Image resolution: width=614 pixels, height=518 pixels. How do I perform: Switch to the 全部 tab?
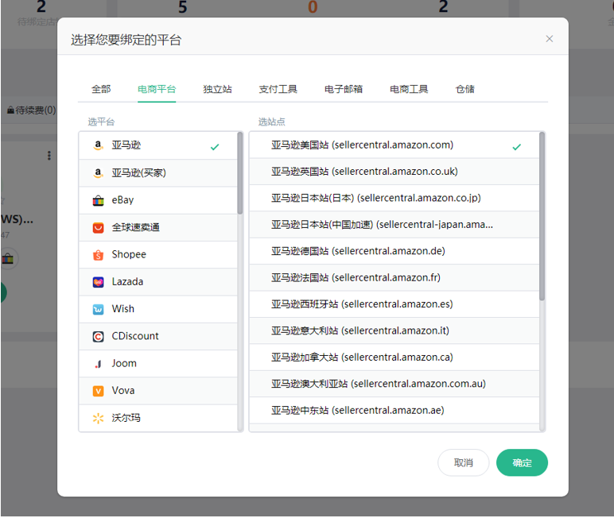tap(101, 89)
